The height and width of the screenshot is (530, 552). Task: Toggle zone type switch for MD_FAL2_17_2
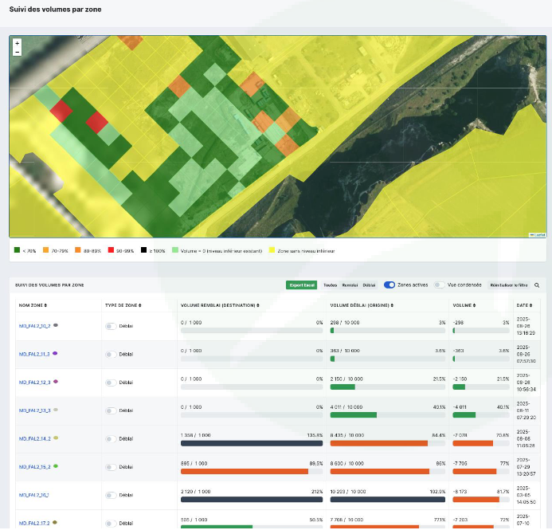[x=111, y=524]
